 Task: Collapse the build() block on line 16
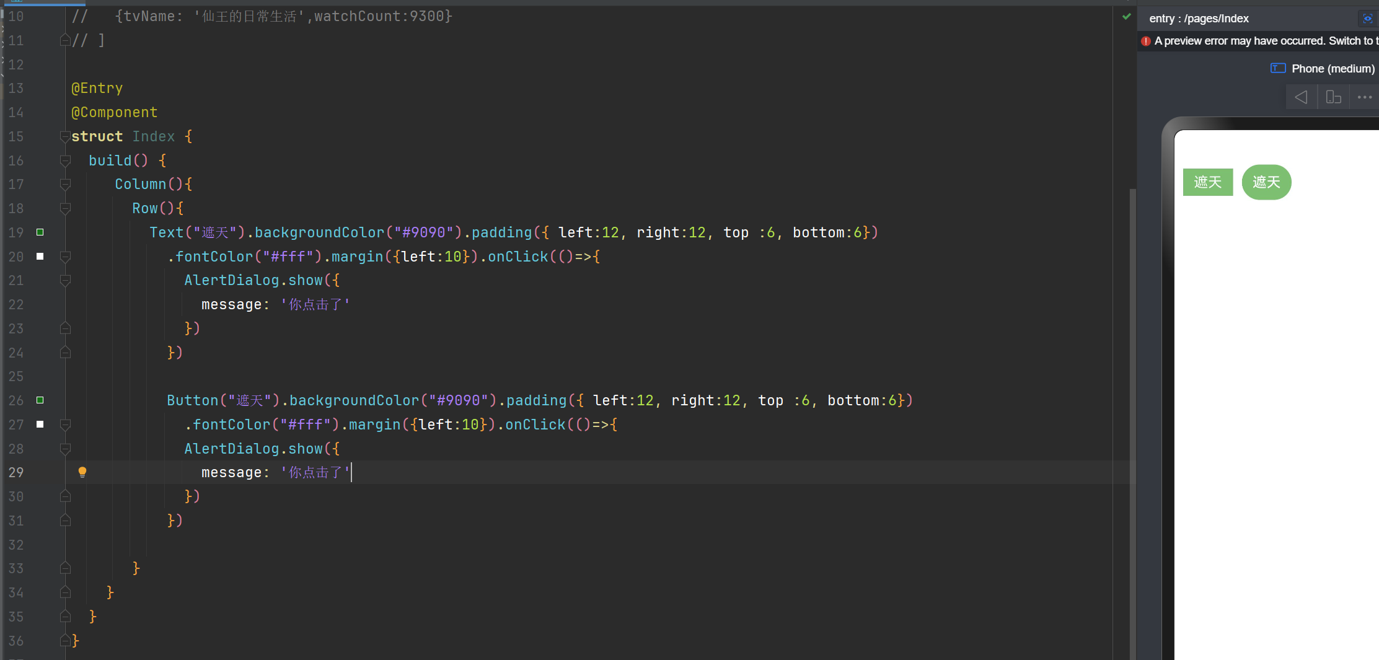(x=65, y=161)
